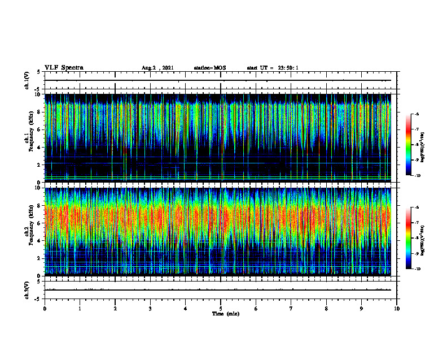Click the ch.1 voltage waveform trace panel
The image size is (447, 346).
tap(221, 80)
